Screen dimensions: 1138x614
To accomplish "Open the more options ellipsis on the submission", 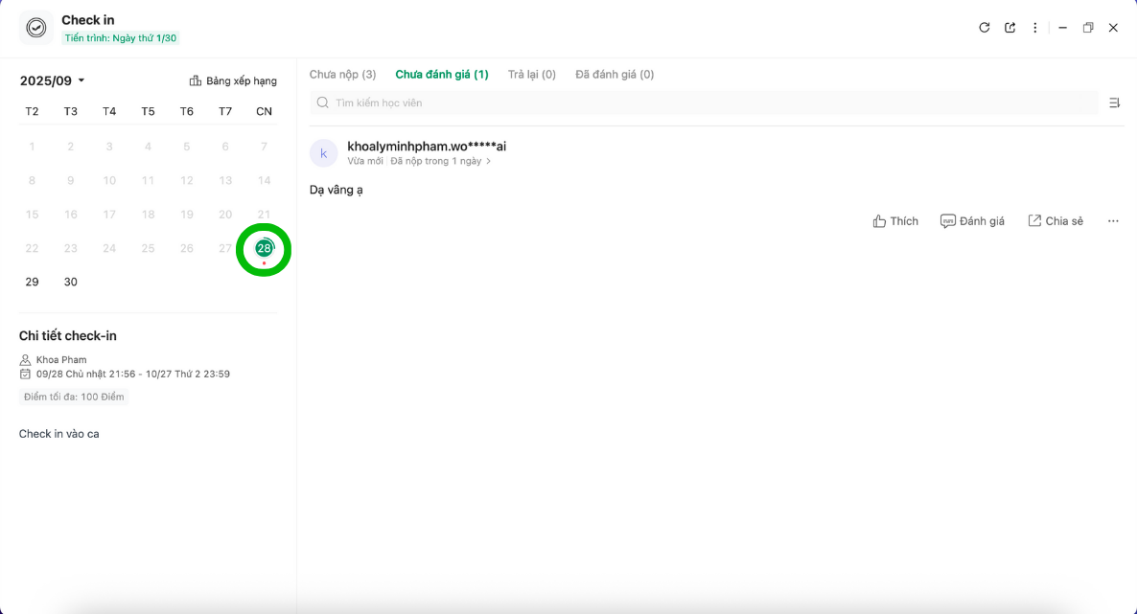I will (x=1113, y=221).
